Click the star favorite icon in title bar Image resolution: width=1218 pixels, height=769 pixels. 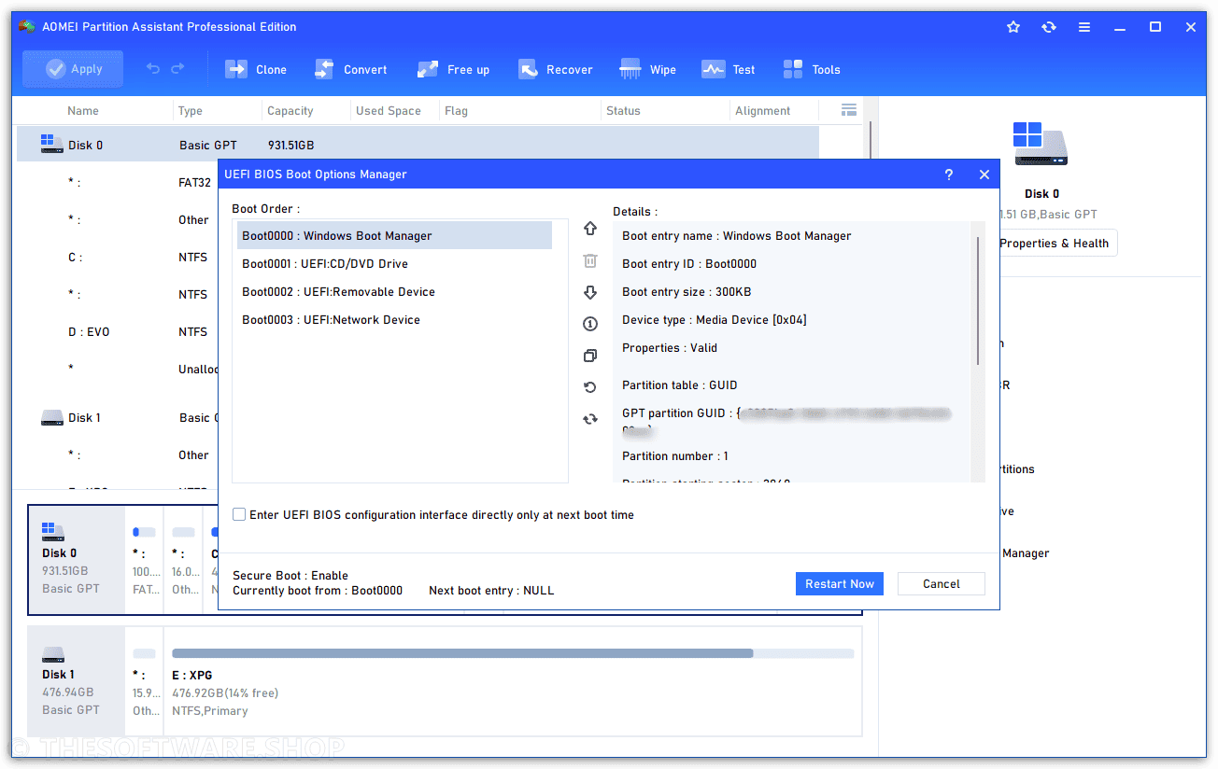tap(1013, 27)
